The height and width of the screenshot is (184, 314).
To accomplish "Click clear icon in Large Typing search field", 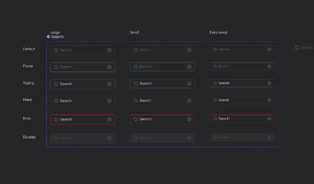I will (x=109, y=84).
